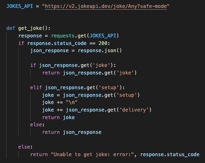The image size is (205, 163).
Task: Click the 'delivery' string literal
Action: point(134,110)
